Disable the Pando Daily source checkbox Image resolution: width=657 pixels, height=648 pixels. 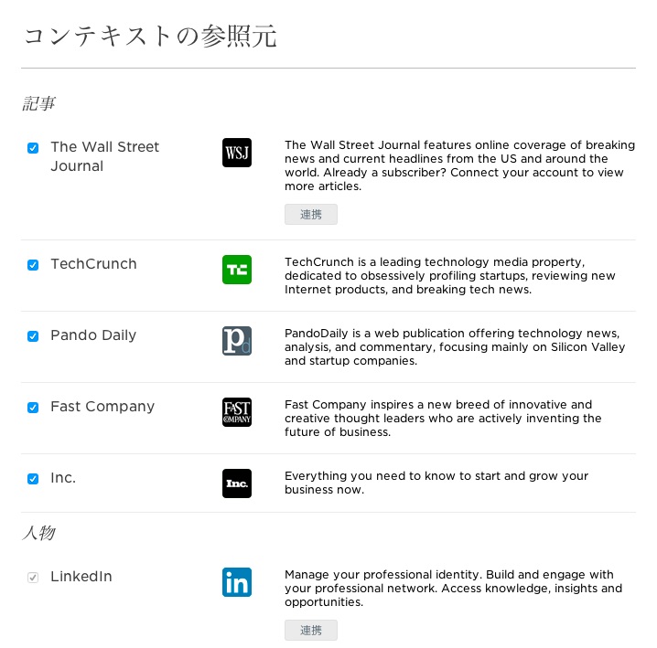[33, 336]
